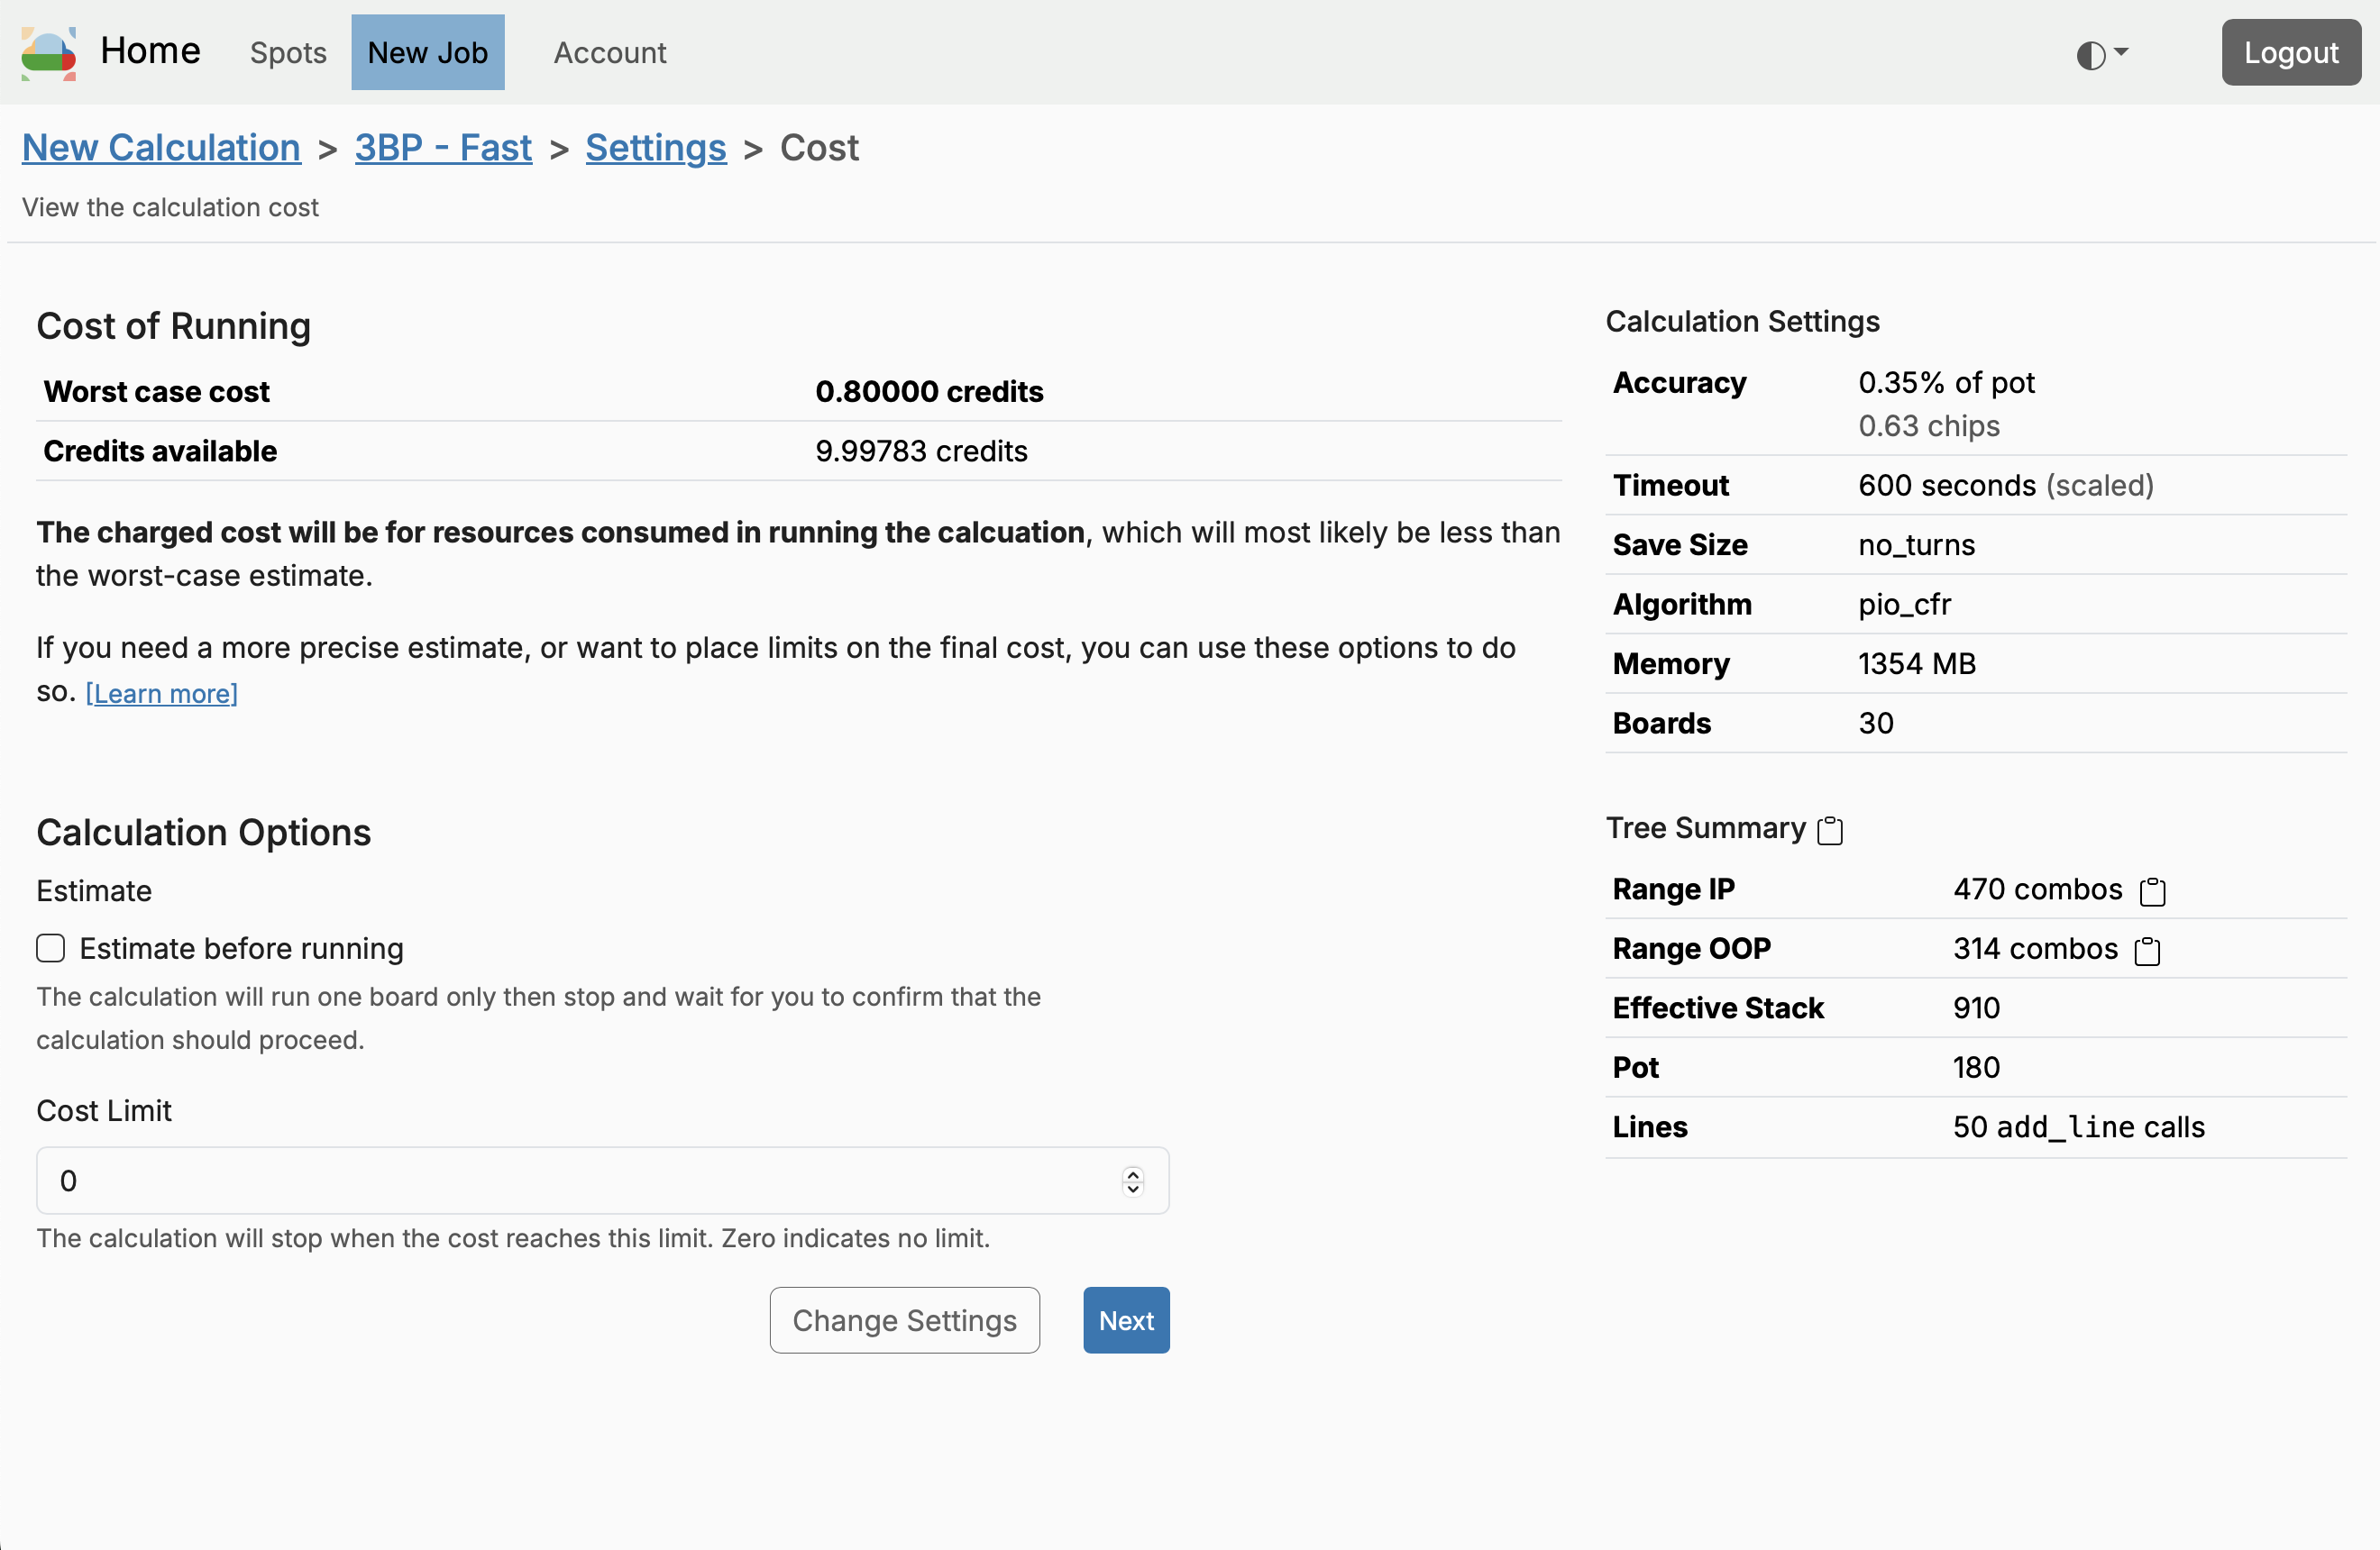2380x1550 pixels.
Task: Click the Estimate before running label
Action: click(x=241, y=948)
